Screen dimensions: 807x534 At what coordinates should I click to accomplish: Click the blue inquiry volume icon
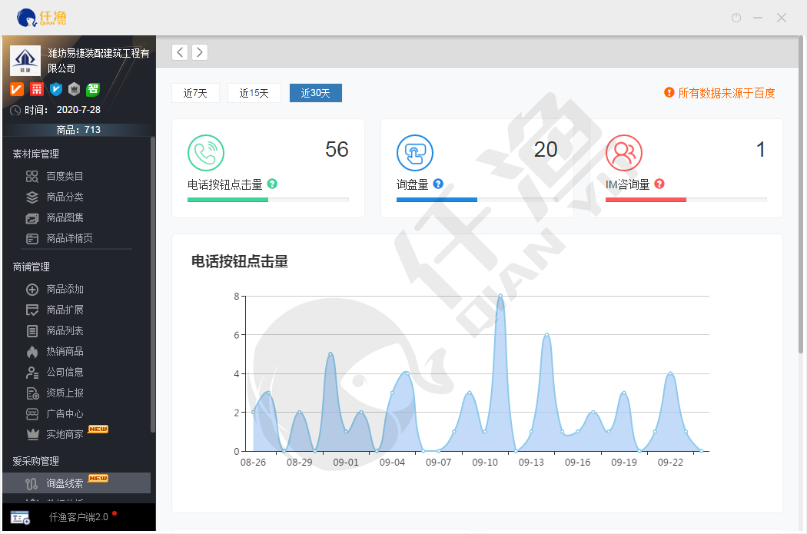(414, 153)
